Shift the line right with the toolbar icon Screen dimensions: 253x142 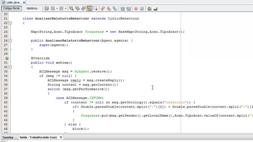128,9
